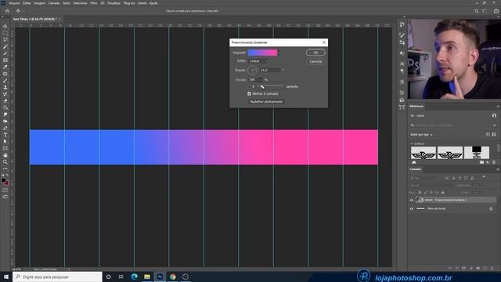Viewport: 501px width, 282px height.
Task: Go back using Libraries back arrow
Action: pos(413,116)
